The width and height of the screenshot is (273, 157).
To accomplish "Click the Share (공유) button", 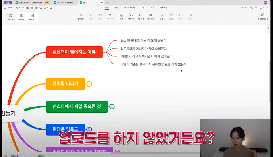I will pyautogui.click(x=254, y=8).
